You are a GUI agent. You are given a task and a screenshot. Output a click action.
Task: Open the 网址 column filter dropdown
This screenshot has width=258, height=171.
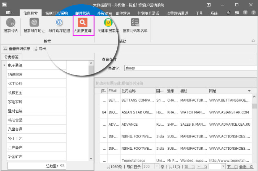click(249, 91)
